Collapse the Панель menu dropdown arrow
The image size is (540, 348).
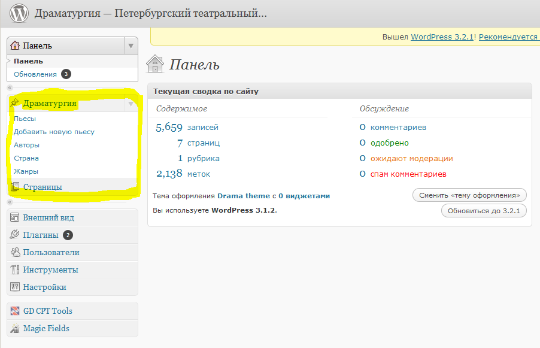pyautogui.click(x=131, y=46)
